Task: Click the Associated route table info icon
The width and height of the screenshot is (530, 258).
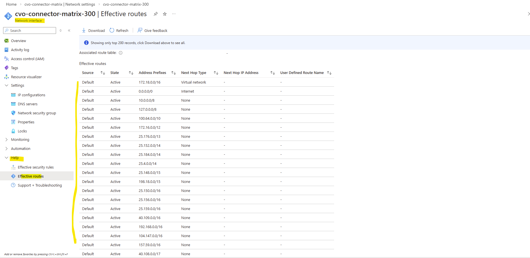Action: 121,53
